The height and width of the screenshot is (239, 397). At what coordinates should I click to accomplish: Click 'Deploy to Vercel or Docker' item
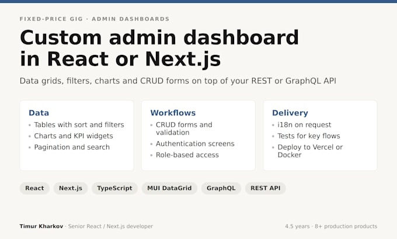(310, 151)
